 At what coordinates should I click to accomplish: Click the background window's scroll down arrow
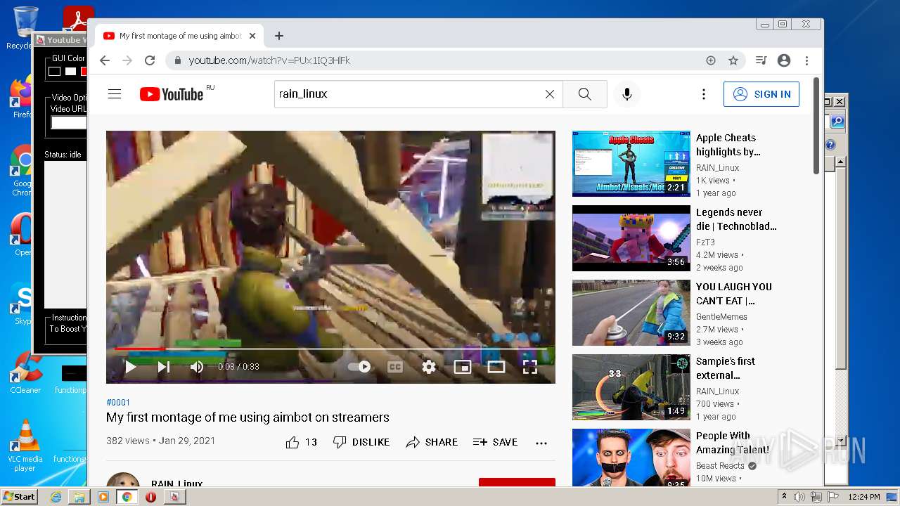tap(840, 441)
